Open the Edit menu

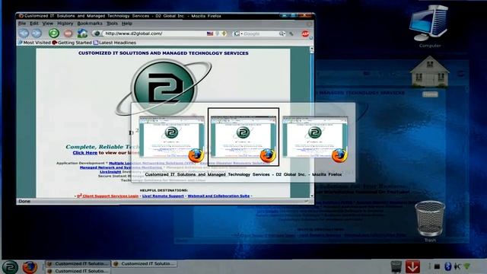34,24
